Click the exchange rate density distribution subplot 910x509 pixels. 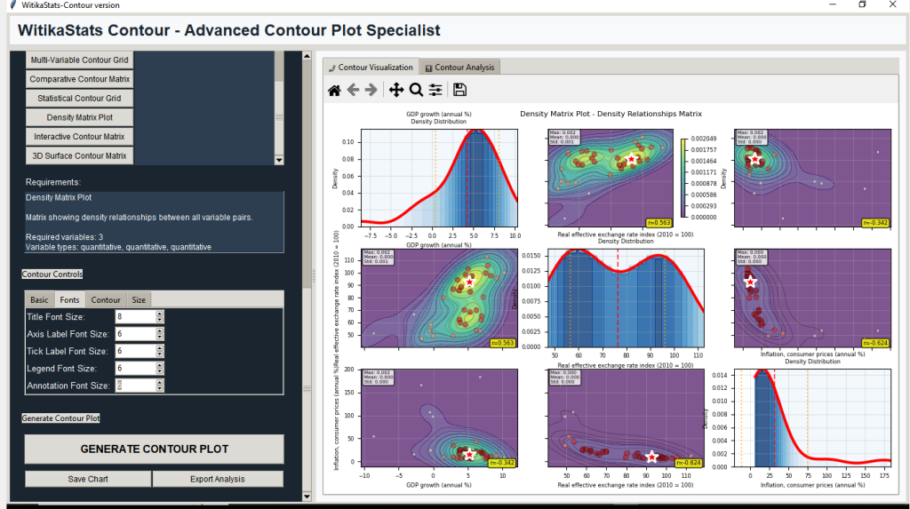coord(627,298)
